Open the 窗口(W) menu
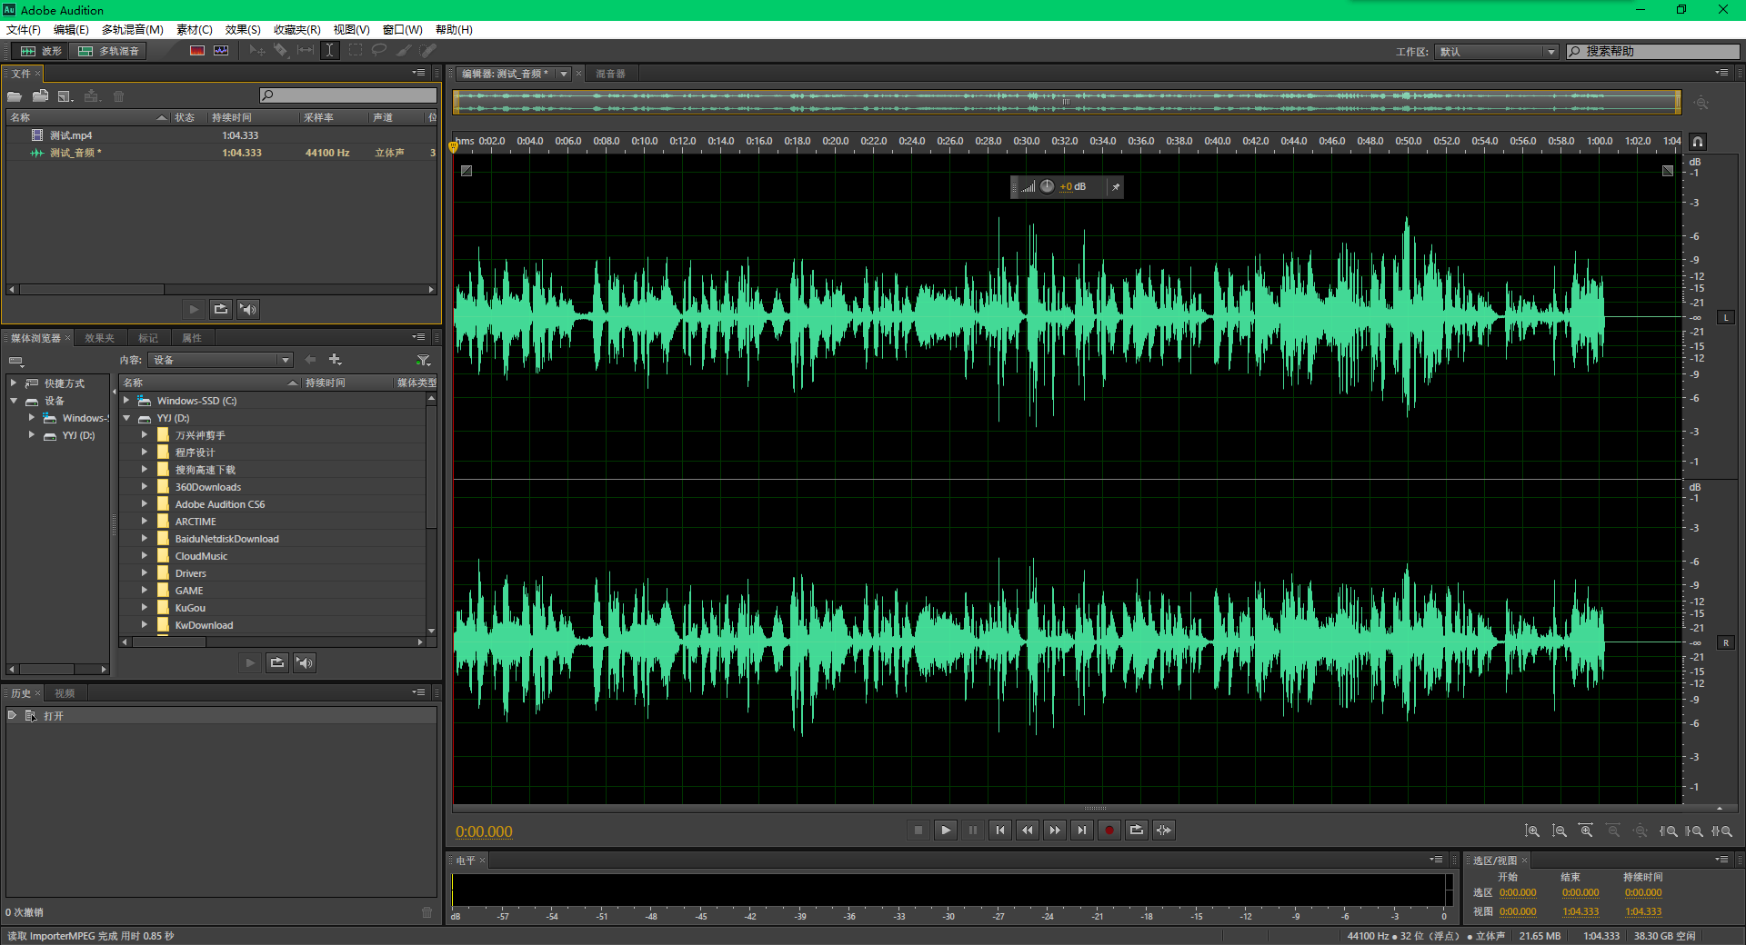Screen dimensions: 1746x945 (402, 30)
